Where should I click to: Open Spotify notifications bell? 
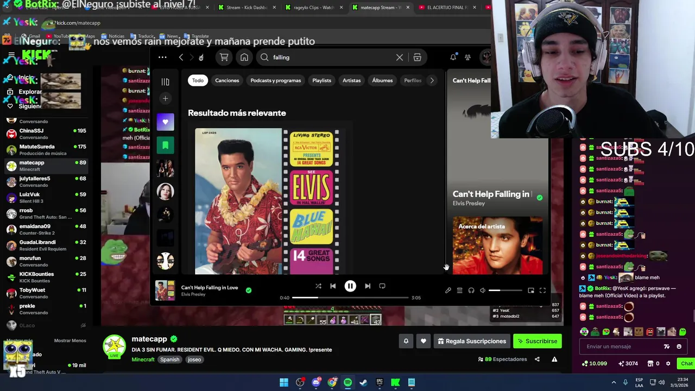453,57
